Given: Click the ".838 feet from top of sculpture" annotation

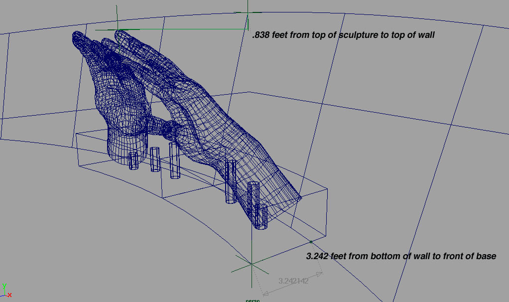Looking at the screenshot, I should pyautogui.click(x=343, y=35).
